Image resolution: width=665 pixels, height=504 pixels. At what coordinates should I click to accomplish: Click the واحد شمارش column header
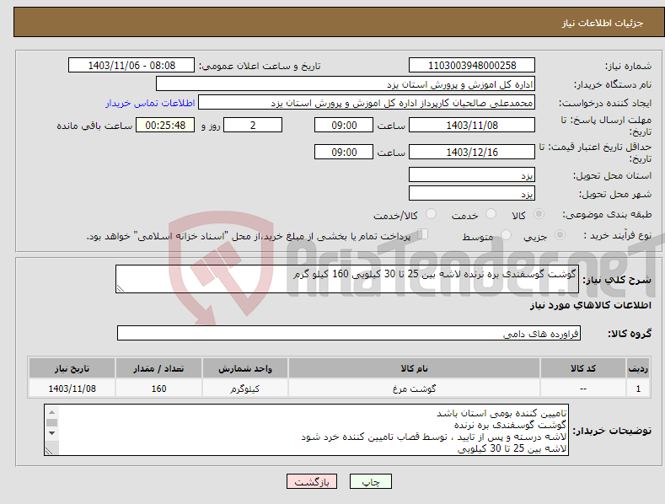[x=245, y=368]
